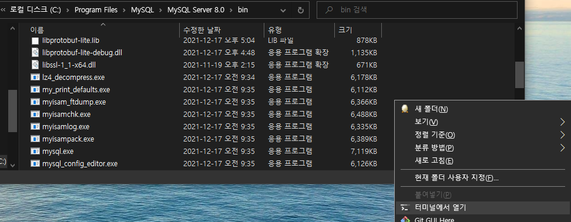Click the lz4_decompress.exe application icon

tap(35, 77)
